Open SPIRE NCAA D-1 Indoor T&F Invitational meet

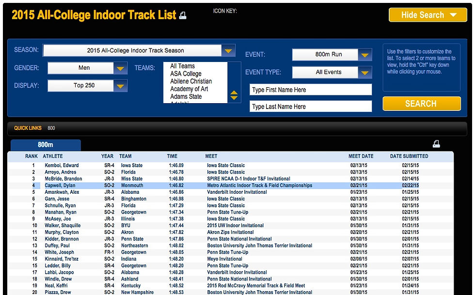[248, 179]
